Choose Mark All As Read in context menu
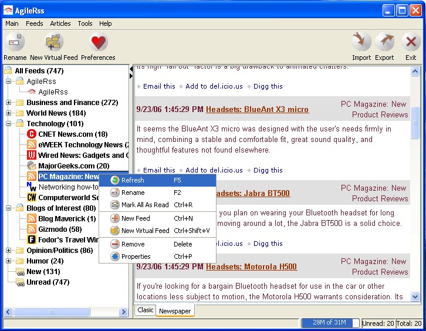The image size is (426, 331). point(144,205)
